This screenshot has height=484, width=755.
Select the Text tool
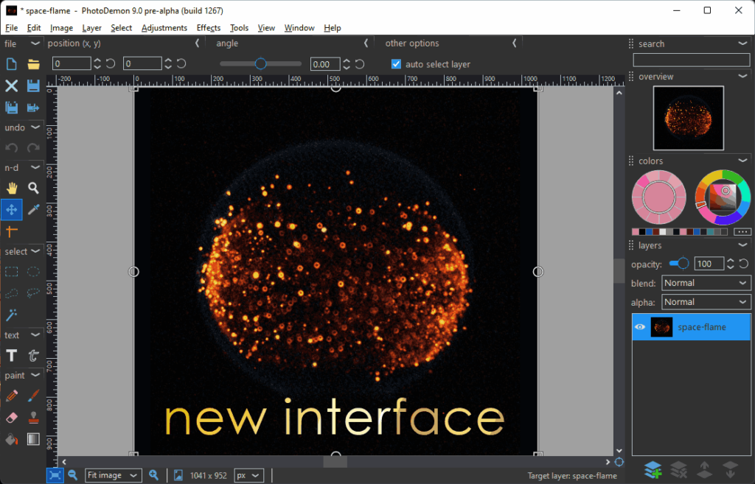[12, 356]
